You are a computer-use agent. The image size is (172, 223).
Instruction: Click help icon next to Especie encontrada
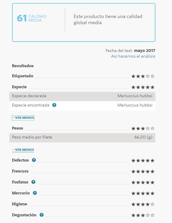pos(55,105)
